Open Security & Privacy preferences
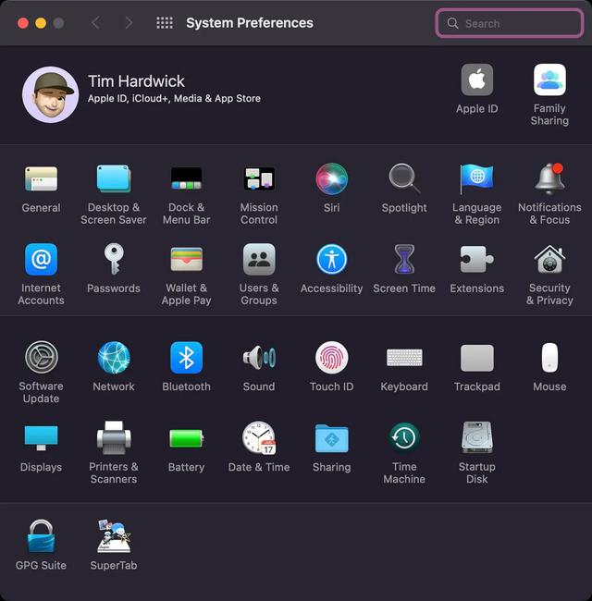 tap(549, 260)
